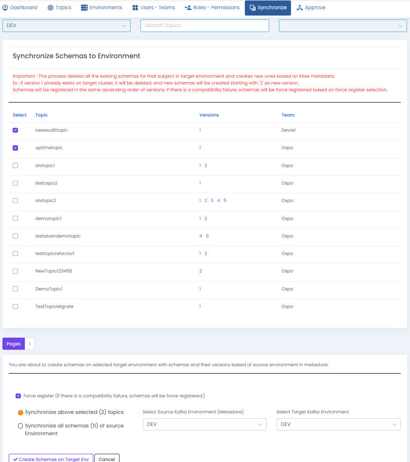Click the Topics target icon
The width and height of the screenshot is (410, 462).
click(x=51, y=8)
